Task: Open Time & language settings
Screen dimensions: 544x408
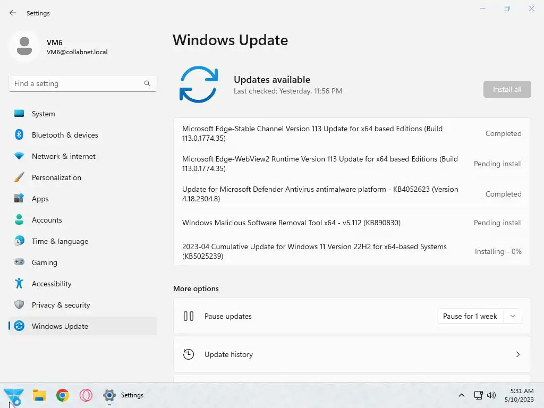Action: [82, 241]
